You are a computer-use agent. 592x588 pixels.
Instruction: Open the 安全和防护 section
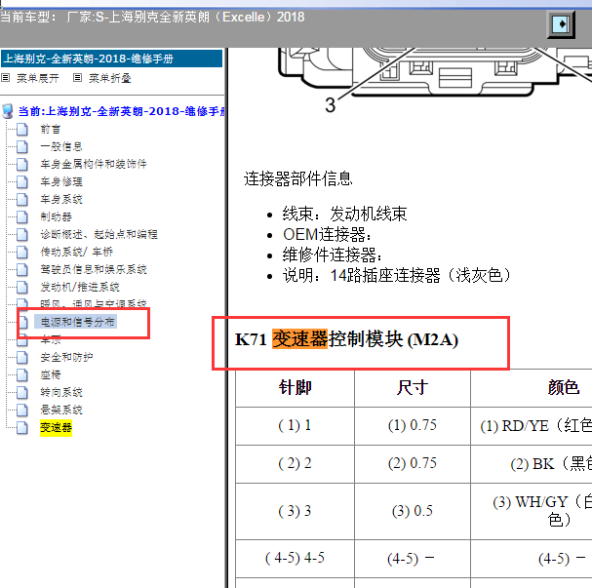(x=66, y=357)
